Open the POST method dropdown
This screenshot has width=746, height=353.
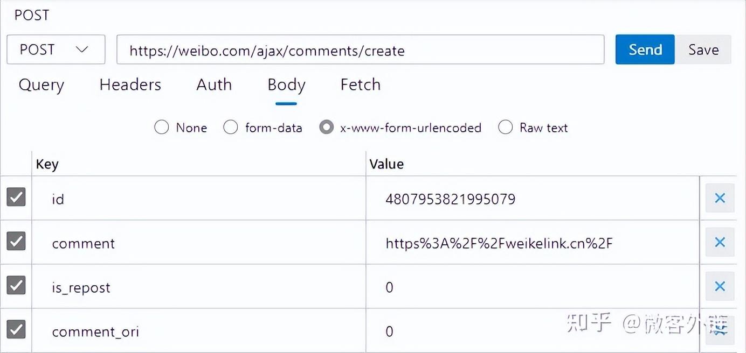point(56,50)
